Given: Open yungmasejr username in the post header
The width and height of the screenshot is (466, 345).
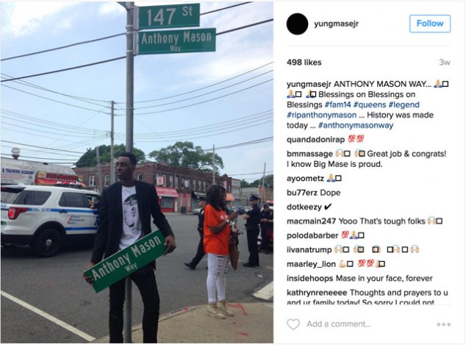Looking at the screenshot, I should click(x=336, y=24).
